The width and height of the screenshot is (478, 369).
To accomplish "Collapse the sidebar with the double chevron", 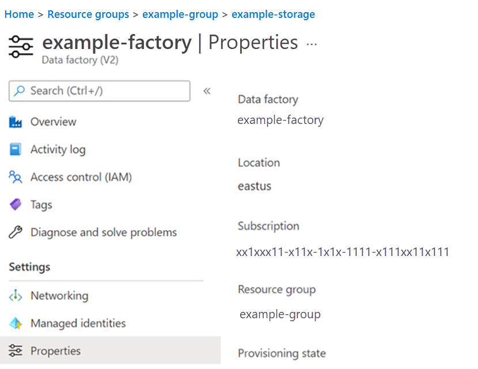I will [x=207, y=91].
